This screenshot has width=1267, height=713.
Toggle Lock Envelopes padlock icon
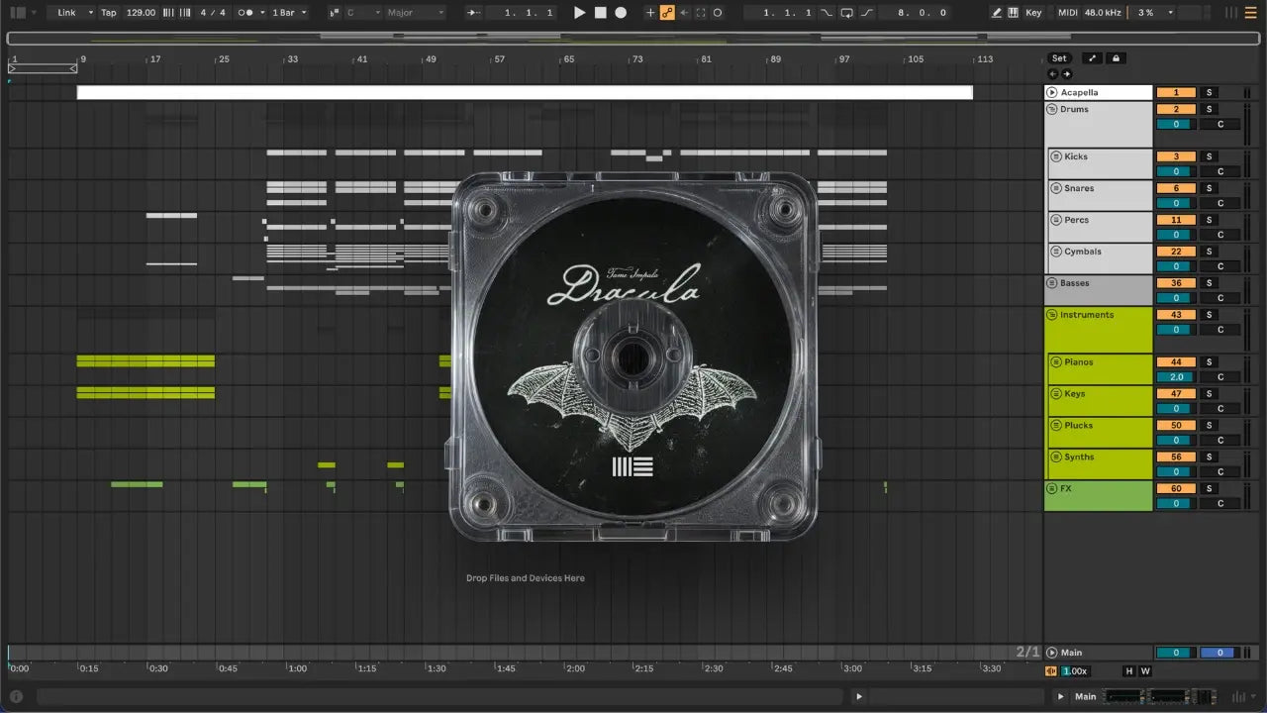click(1117, 58)
